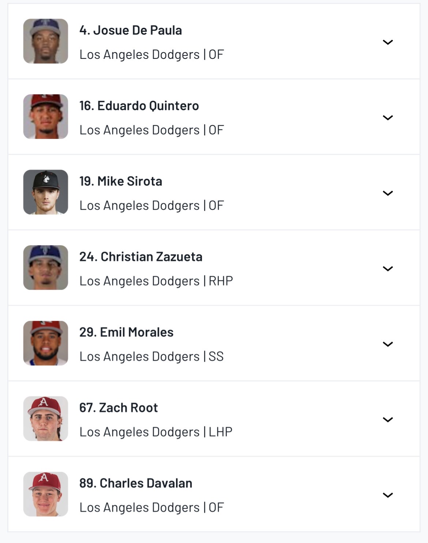Open the 4. Josue De Paula name
Image resolution: width=428 pixels, height=543 pixels.
click(x=131, y=30)
